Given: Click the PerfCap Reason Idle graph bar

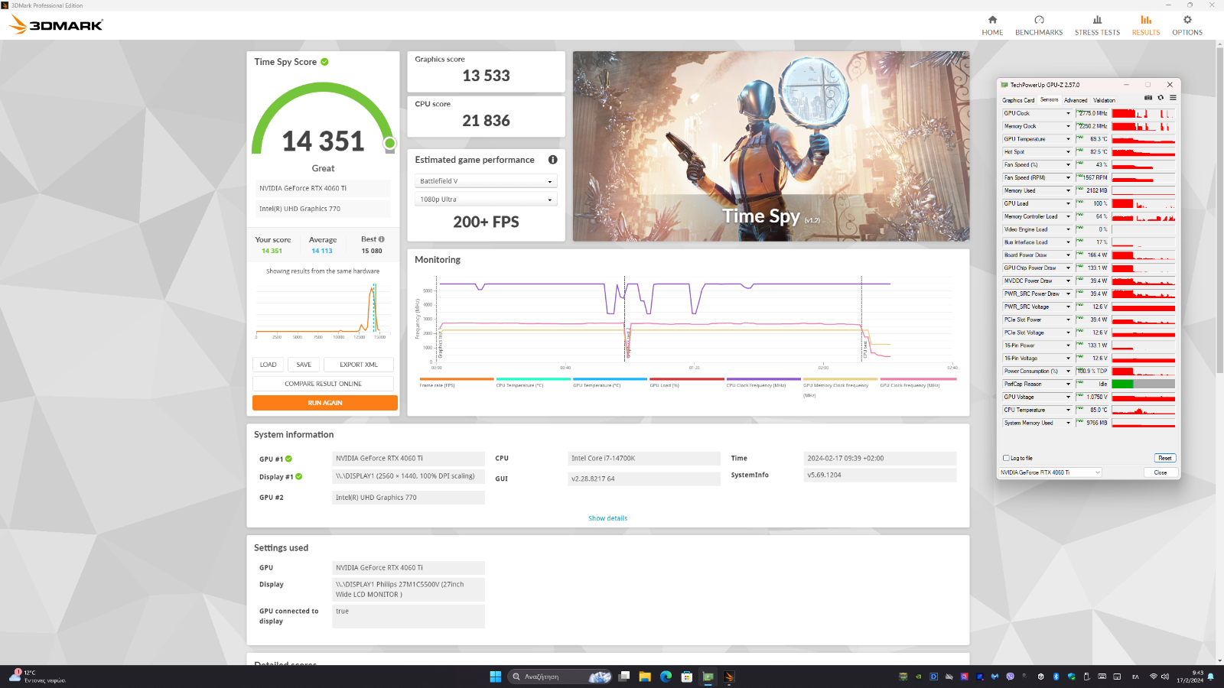Looking at the screenshot, I should [x=1143, y=384].
